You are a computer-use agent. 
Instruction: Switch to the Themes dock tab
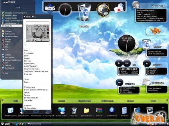click(x=130, y=101)
